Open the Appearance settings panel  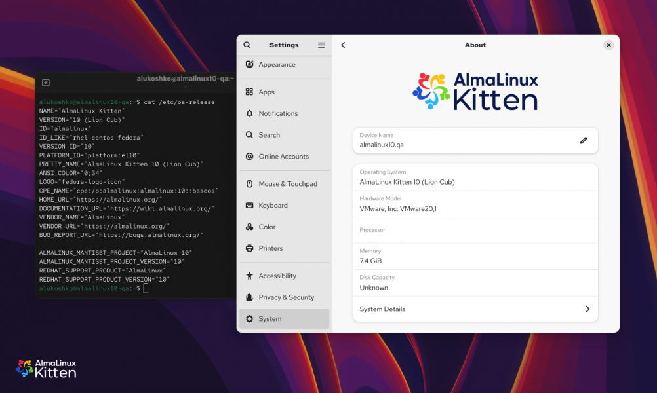[284, 64]
